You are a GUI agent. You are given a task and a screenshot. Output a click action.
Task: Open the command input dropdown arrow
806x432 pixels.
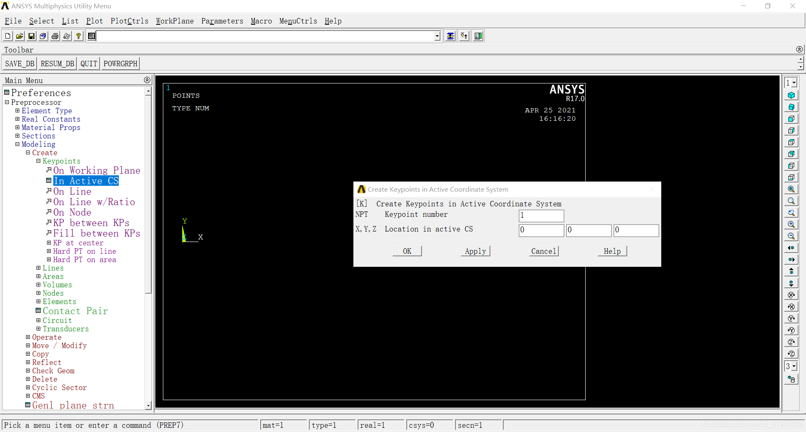[x=437, y=36]
